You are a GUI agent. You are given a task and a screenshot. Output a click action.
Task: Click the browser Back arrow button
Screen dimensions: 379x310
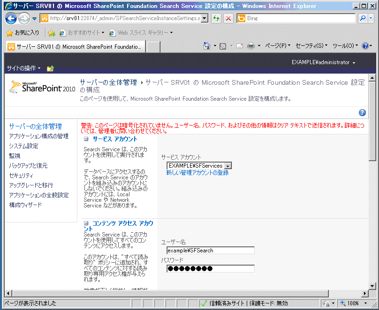[x=11, y=18]
